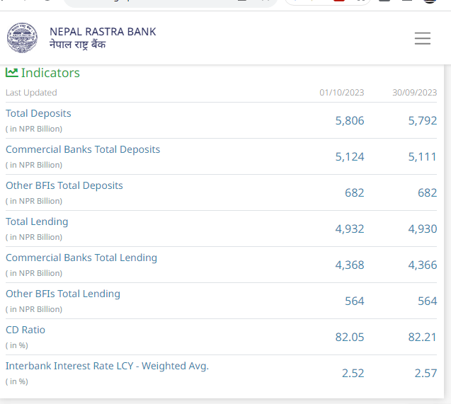Click the 5,806 Total Deposits value
Viewport: 451px width, 404px height.
350,121
